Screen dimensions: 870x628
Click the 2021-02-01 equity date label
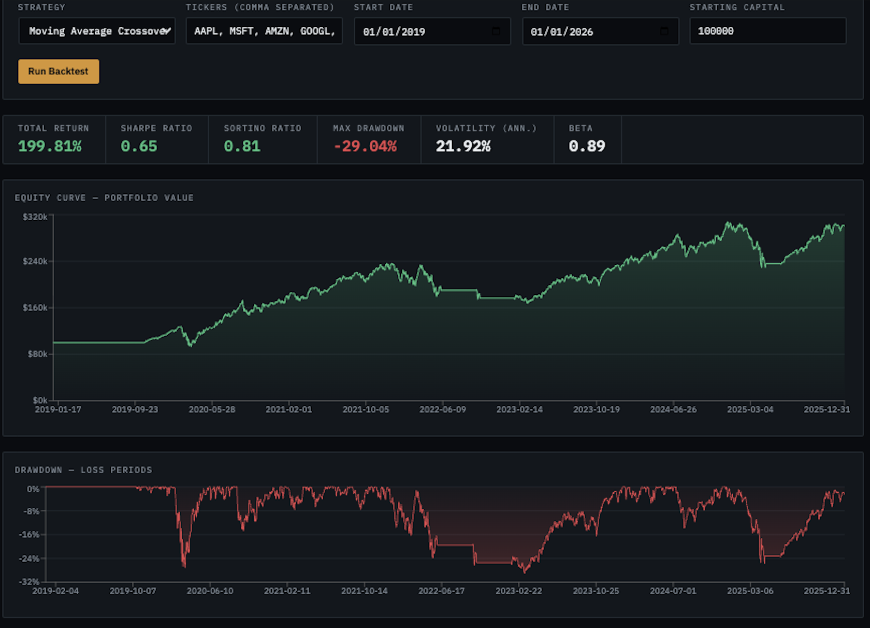(289, 409)
